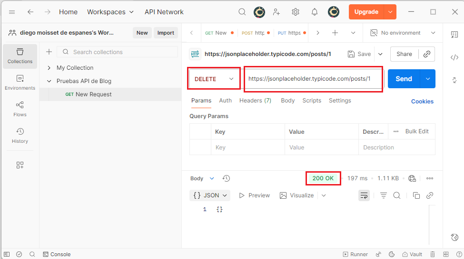Copy the response body with copy icon
Screen dimensions: 464x259
pyautogui.click(x=416, y=195)
